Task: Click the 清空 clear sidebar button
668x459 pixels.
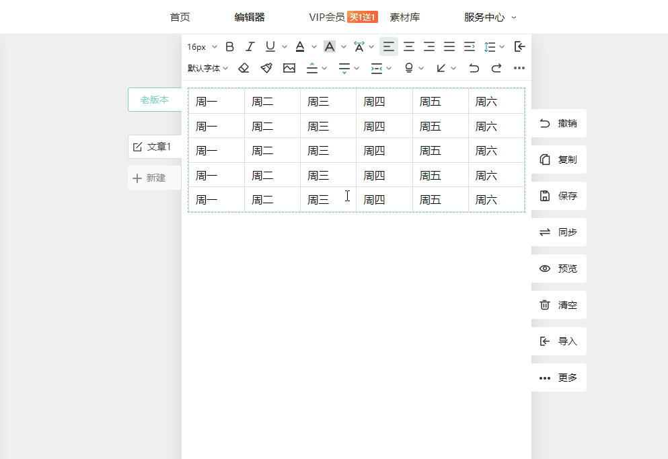Action: (x=558, y=305)
